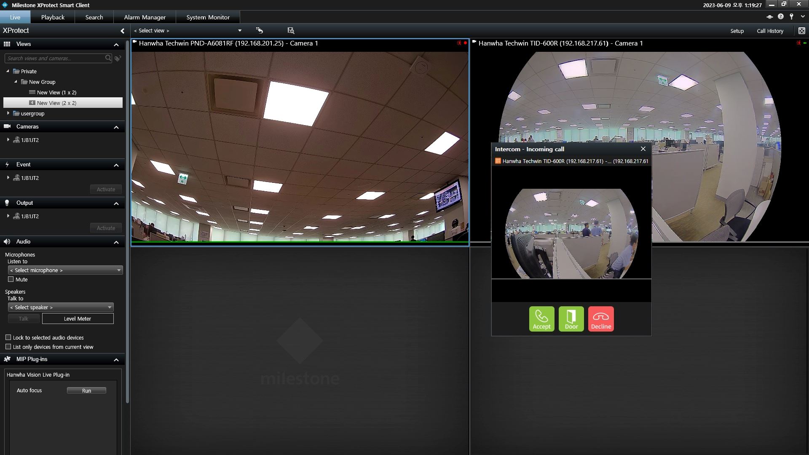The image size is (809, 455).
Task: Toggle full screen mode icon
Action: coord(801,31)
